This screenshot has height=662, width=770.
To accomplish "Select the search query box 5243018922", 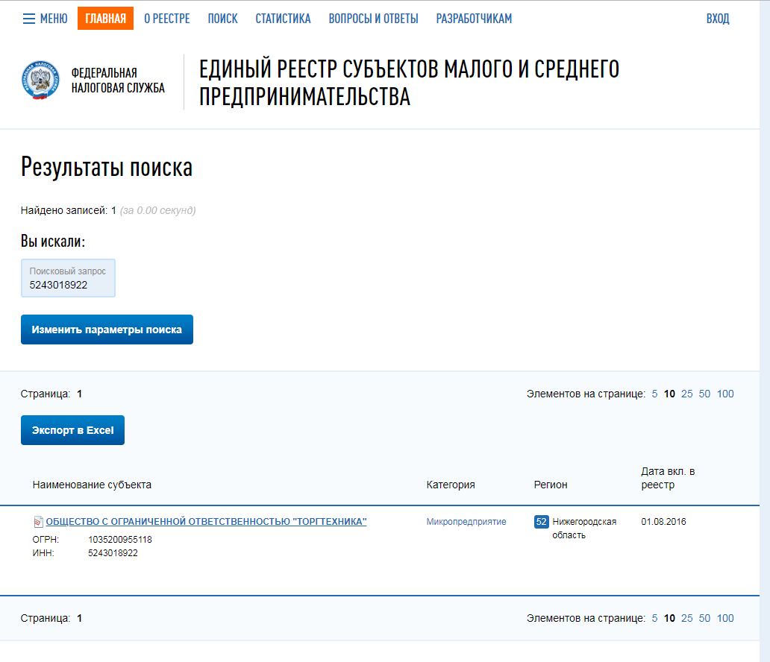I will click(68, 278).
